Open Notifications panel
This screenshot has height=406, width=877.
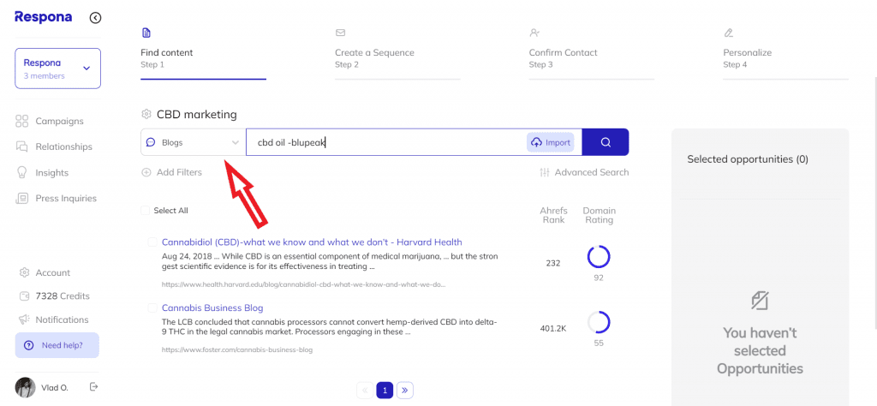[62, 319]
